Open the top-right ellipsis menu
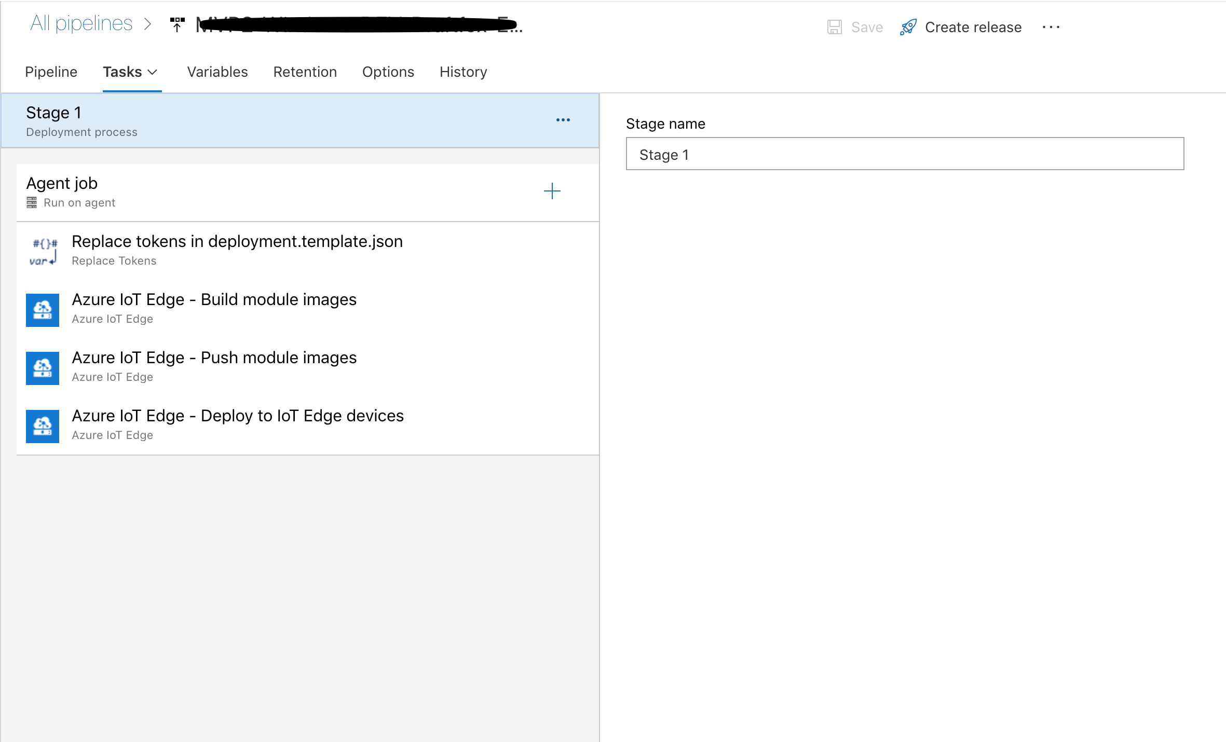The width and height of the screenshot is (1226, 742). click(1052, 28)
